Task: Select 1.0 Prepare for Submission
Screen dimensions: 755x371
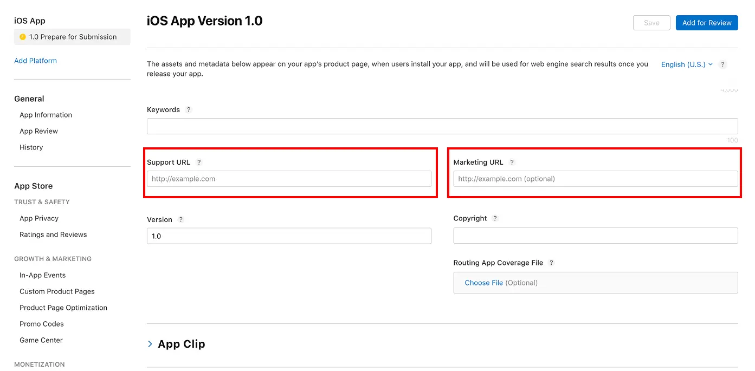Action: coord(72,37)
